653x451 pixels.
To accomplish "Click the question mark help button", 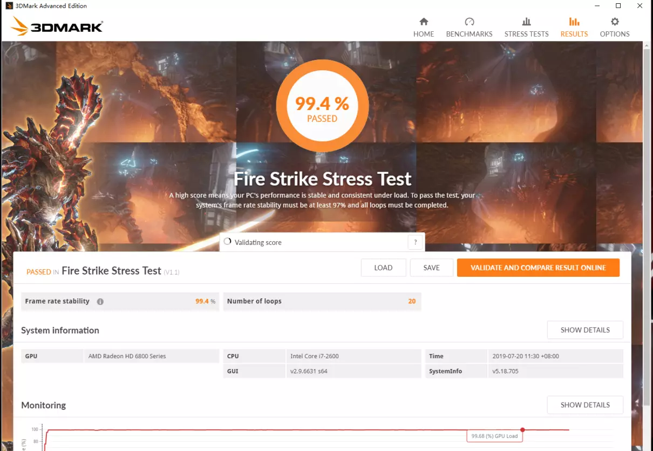I will pyautogui.click(x=415, y=242).
